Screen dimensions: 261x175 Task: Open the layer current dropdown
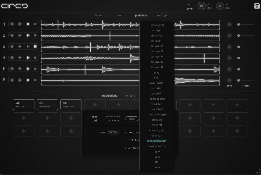click(x=113, y=132)
